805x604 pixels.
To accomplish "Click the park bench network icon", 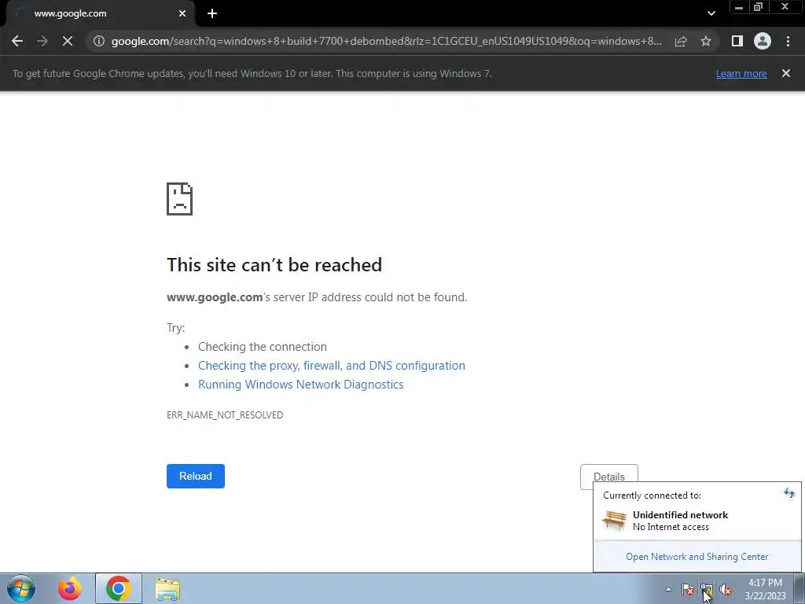I will (614, 521).
